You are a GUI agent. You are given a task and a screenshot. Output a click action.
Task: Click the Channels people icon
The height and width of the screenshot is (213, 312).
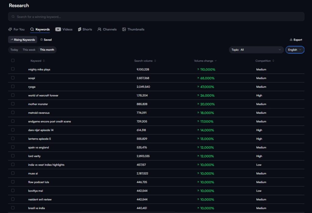99,29
